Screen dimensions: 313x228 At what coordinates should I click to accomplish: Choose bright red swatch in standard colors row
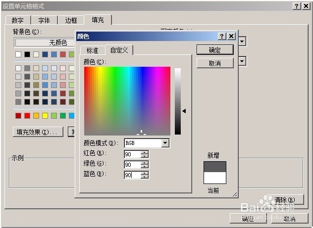point(27,116)
